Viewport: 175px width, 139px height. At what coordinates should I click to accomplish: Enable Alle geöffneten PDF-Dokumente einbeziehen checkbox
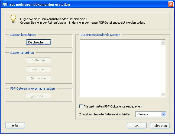81,106
